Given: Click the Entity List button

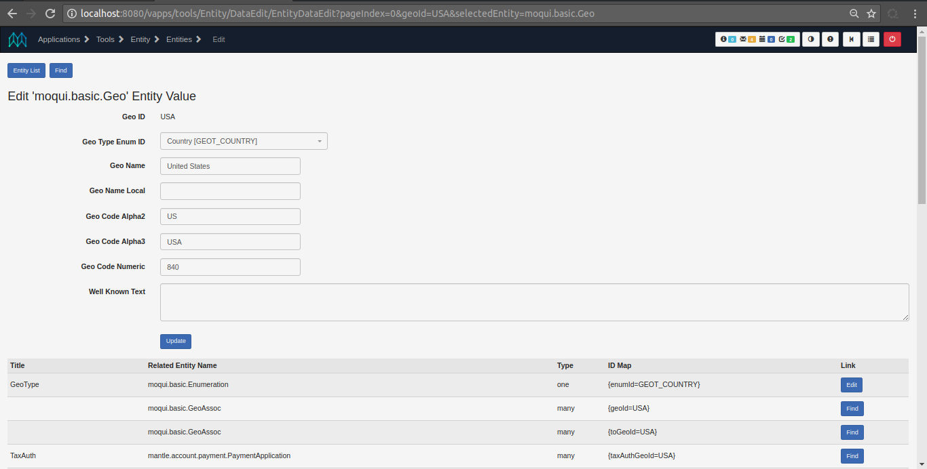Looking at the screenshot, I should [26, 70].
